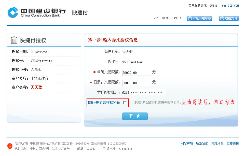This screenshot has height=156, width=246.
Task: Click the form's 授权号 value WSLC********
Action: click(x=133, y=62)
